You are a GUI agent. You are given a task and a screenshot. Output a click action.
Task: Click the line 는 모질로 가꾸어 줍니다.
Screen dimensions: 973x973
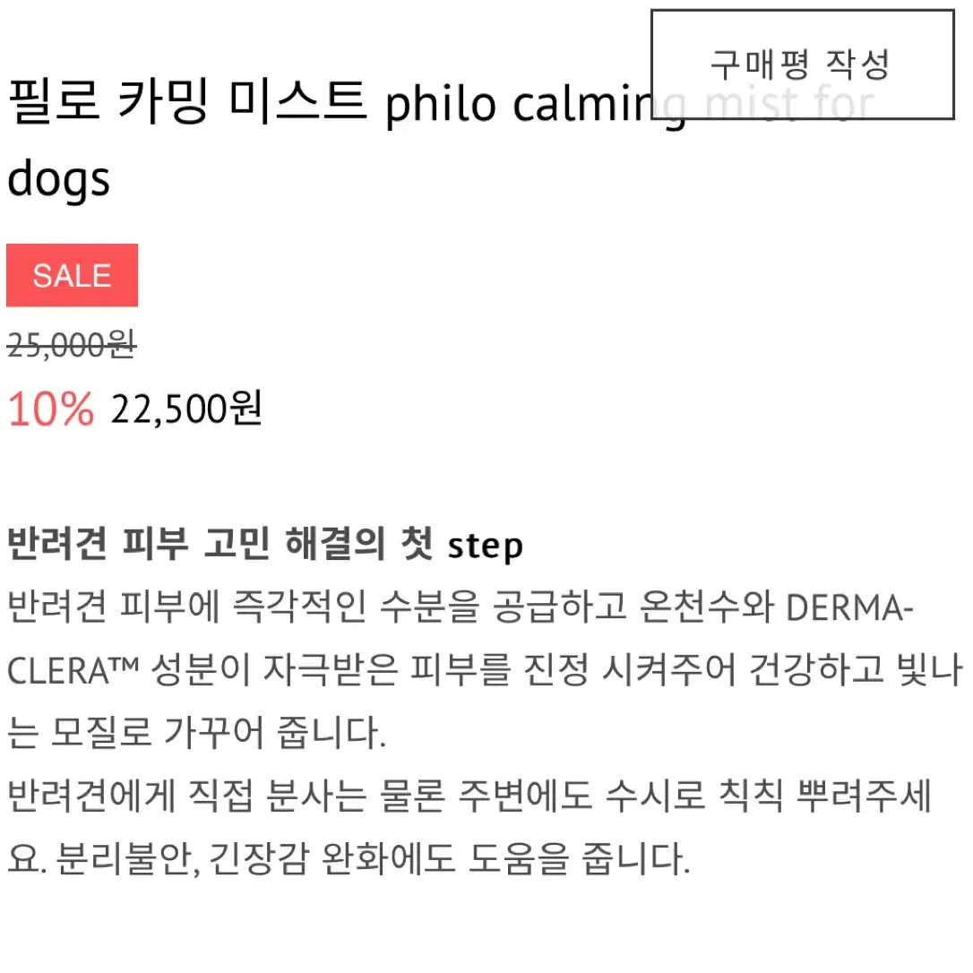click(197, 732)
